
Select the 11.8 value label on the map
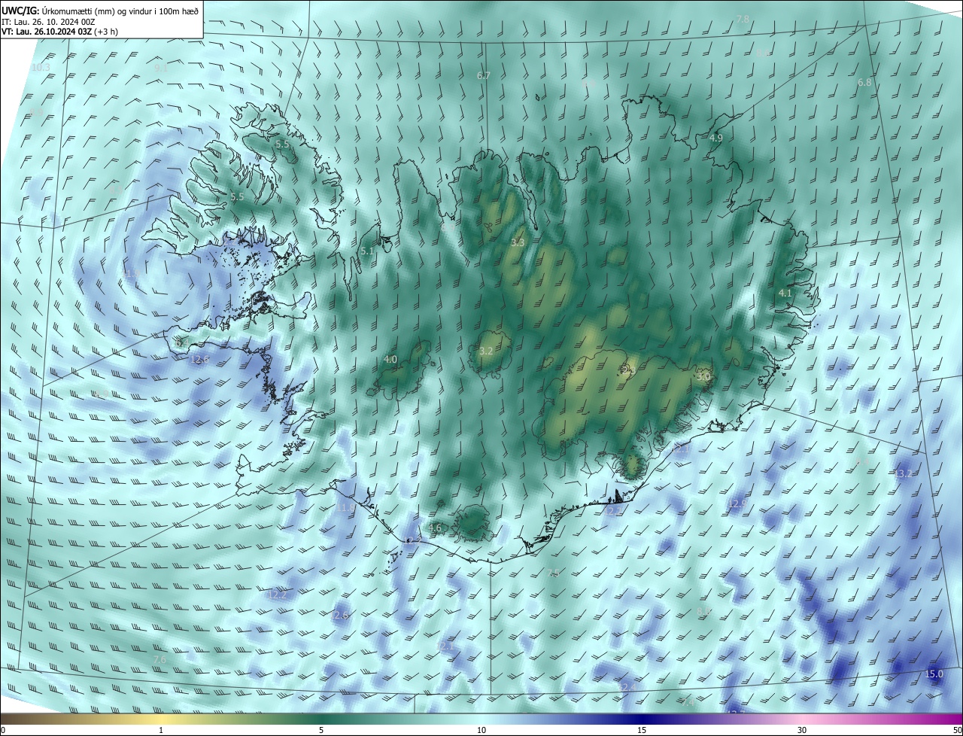(345, 508)
